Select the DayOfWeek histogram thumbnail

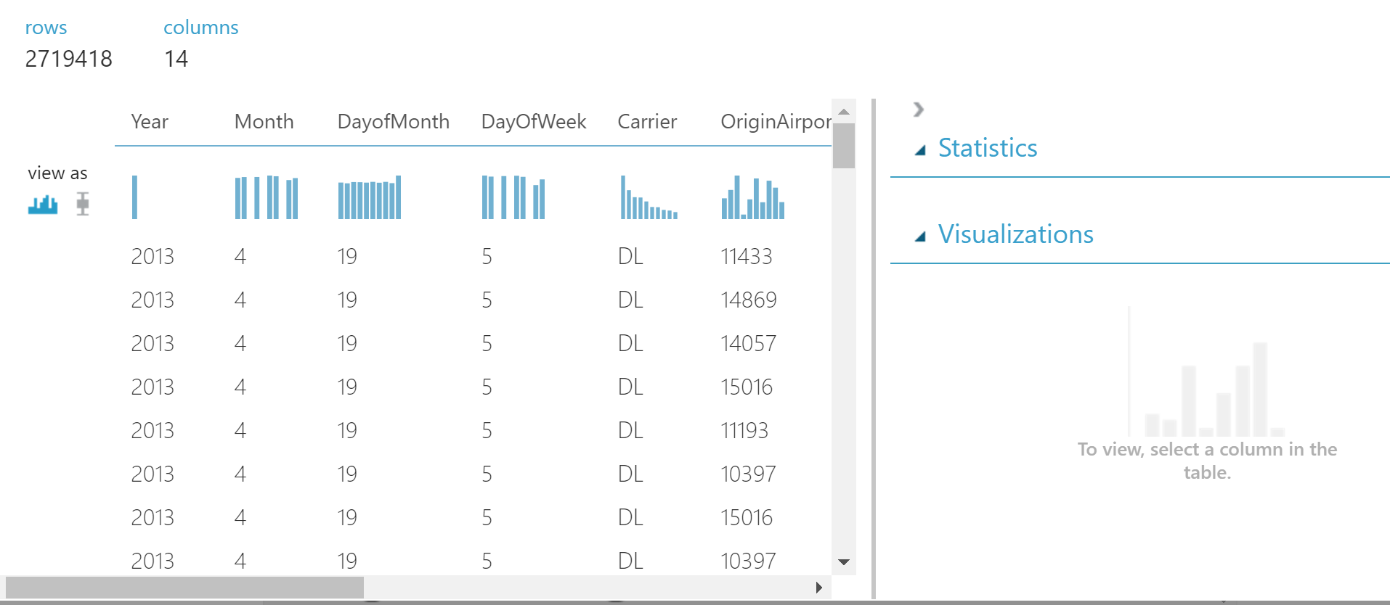click(513, 197)
